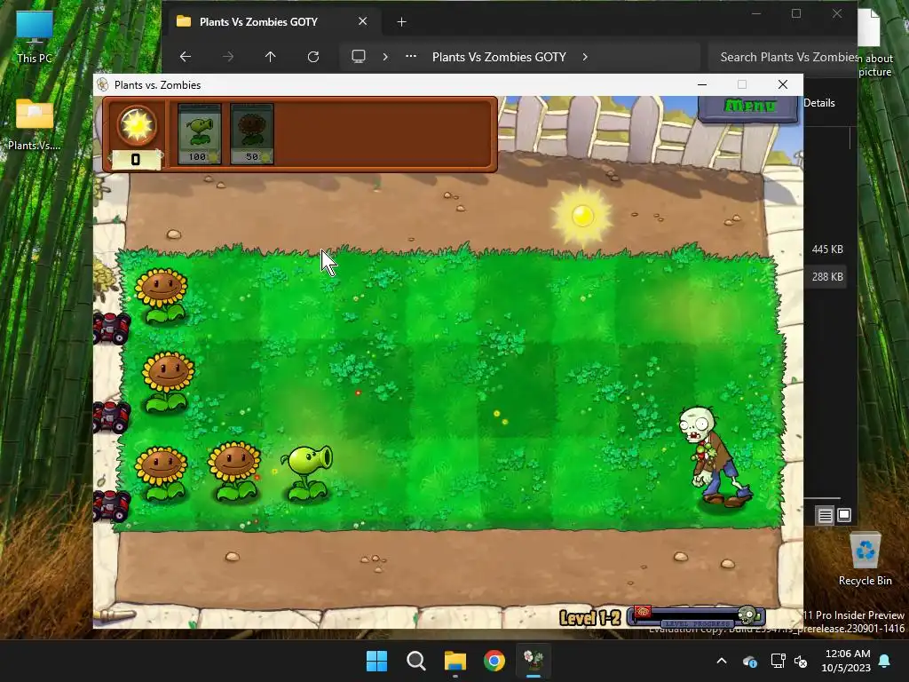Open notifications bell in taskbar

(x=885, y=661)
